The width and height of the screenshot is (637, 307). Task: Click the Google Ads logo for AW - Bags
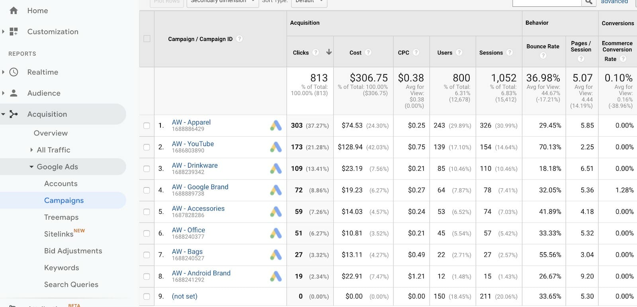pyautogui.click(x=276, y=254)
